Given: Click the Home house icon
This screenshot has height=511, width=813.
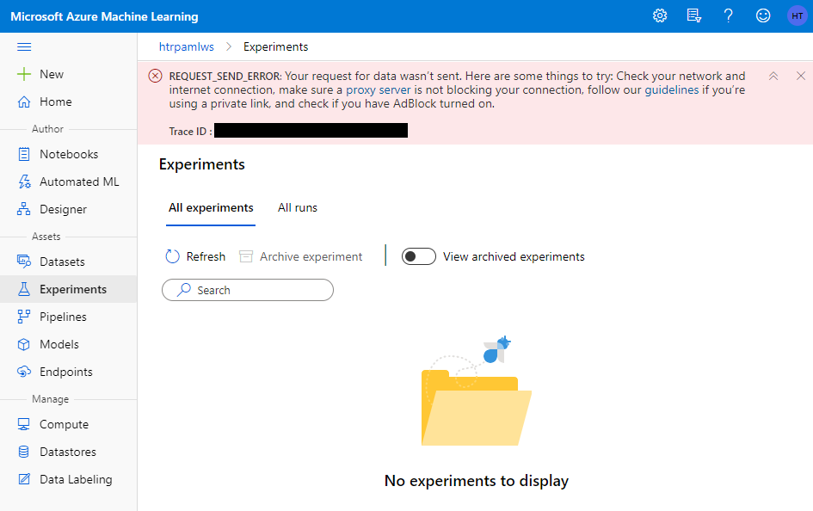Looking at the screenshot, I should pos(24,102).
